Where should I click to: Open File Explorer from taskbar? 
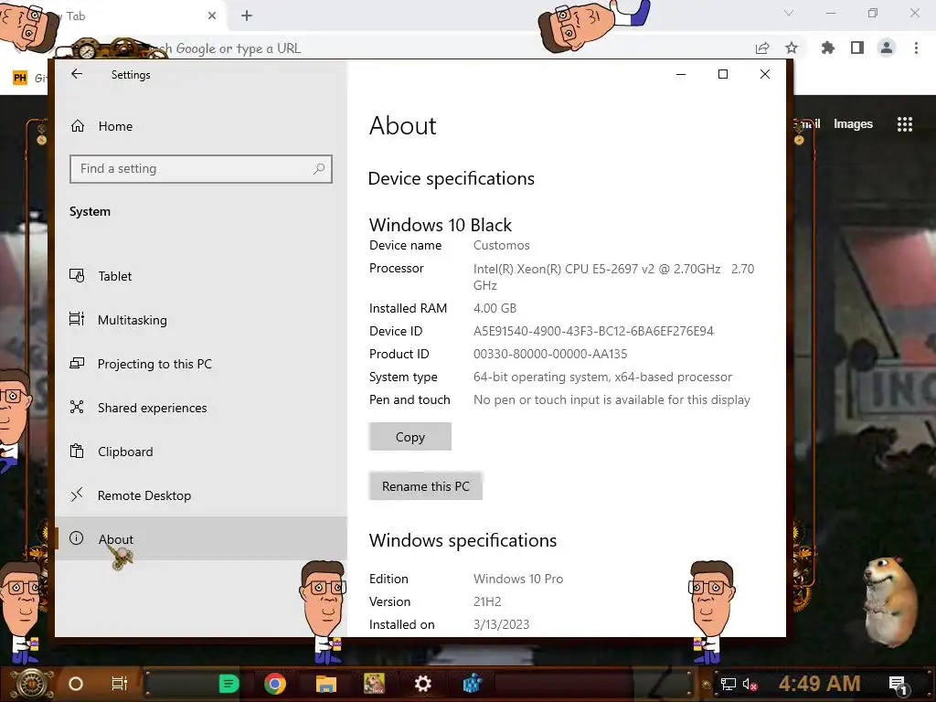(x=326, y=684)
